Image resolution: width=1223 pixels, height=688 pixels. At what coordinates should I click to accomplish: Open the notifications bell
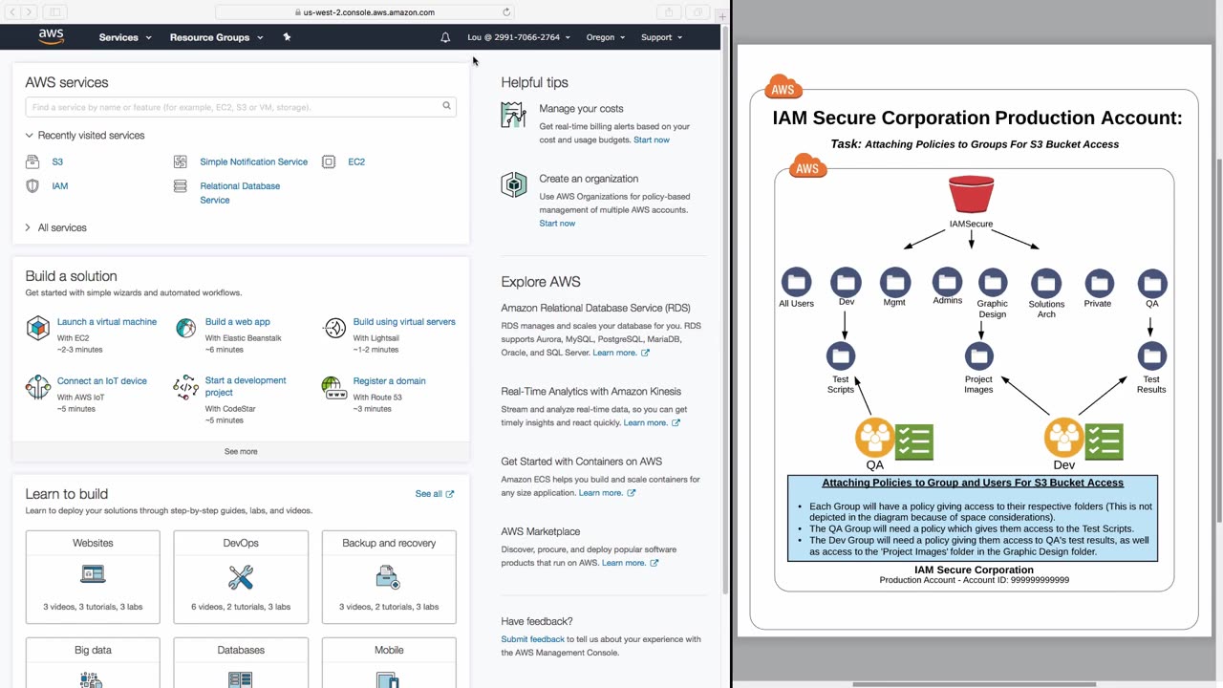coord(445,37)
